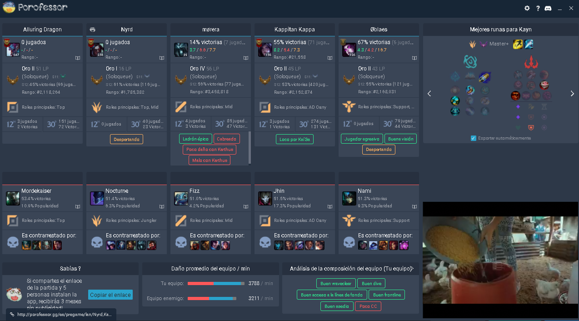
Task: Open the Discord icon in the title bar
Action: pyautogui.click(x=548, y=8)
